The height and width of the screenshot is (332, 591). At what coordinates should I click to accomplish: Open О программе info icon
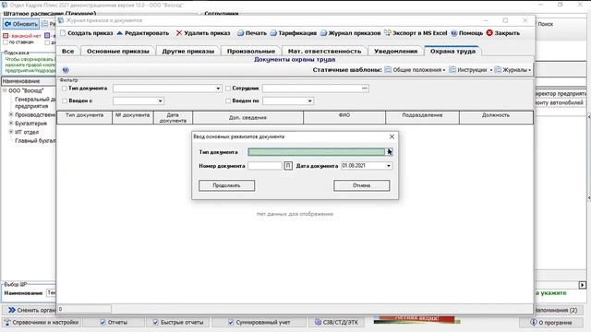534,322
